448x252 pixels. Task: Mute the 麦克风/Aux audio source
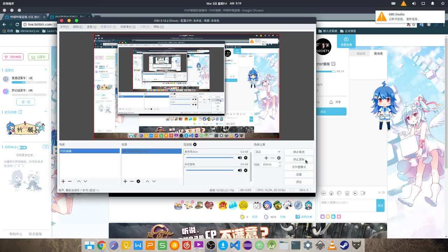(239, 157)
